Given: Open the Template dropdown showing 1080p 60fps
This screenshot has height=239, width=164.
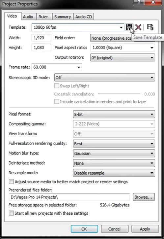Looking at the screenshot, I should click(78, 27).
